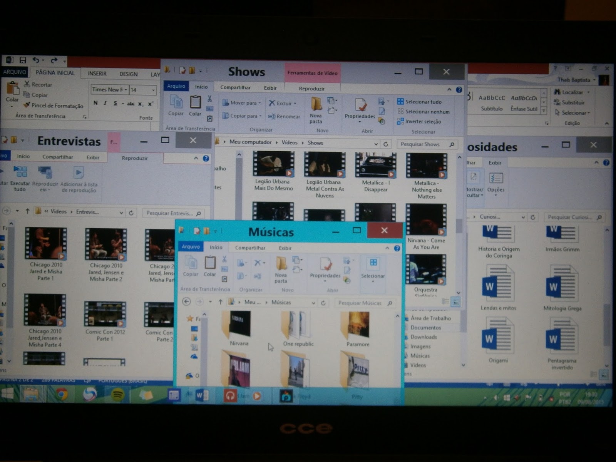Collapse the Entrevistas window ribbon

click(x=196, y=158)
